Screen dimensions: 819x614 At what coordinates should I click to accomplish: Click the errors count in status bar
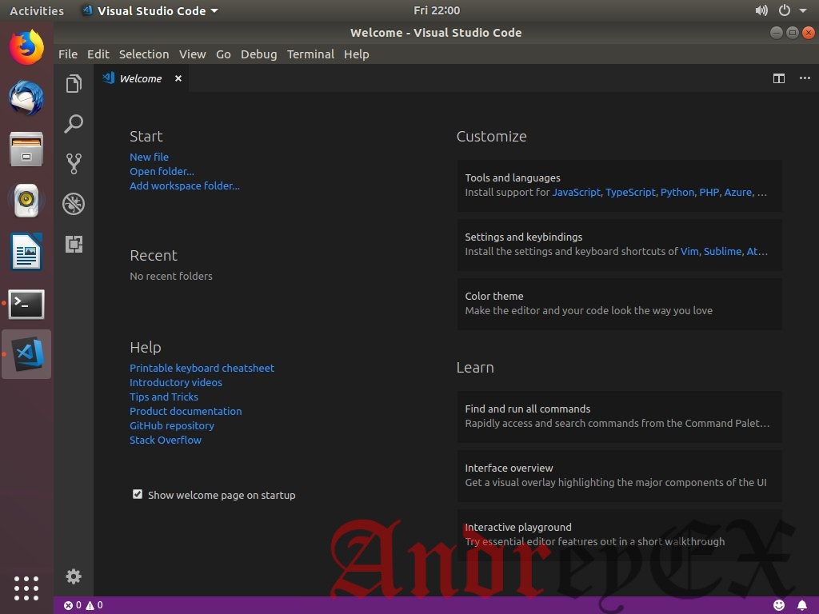tap(73, 605)
